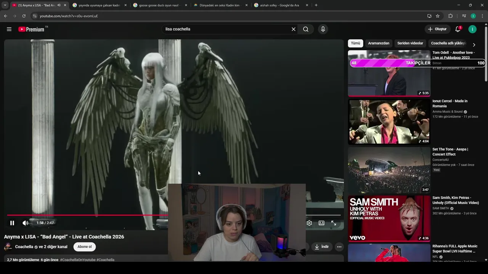Open the Coachella channel name link
Screen dimensions: 488x274
tap(24, 247)
